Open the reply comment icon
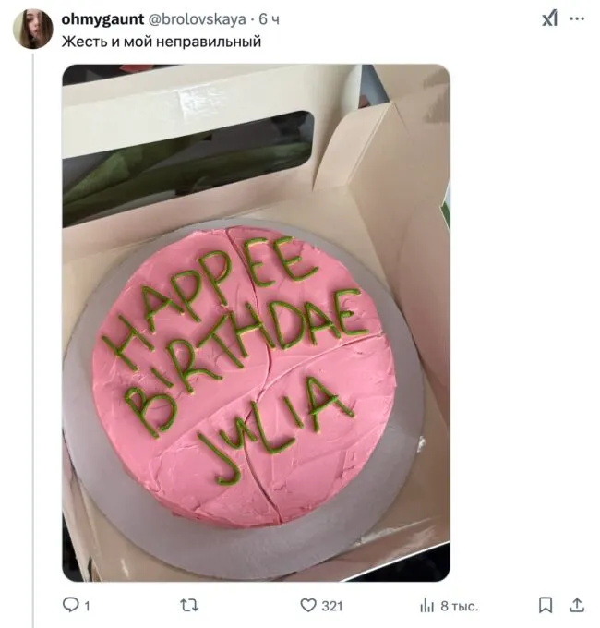This screenshot has height=628, width=600. coord(71,605)
